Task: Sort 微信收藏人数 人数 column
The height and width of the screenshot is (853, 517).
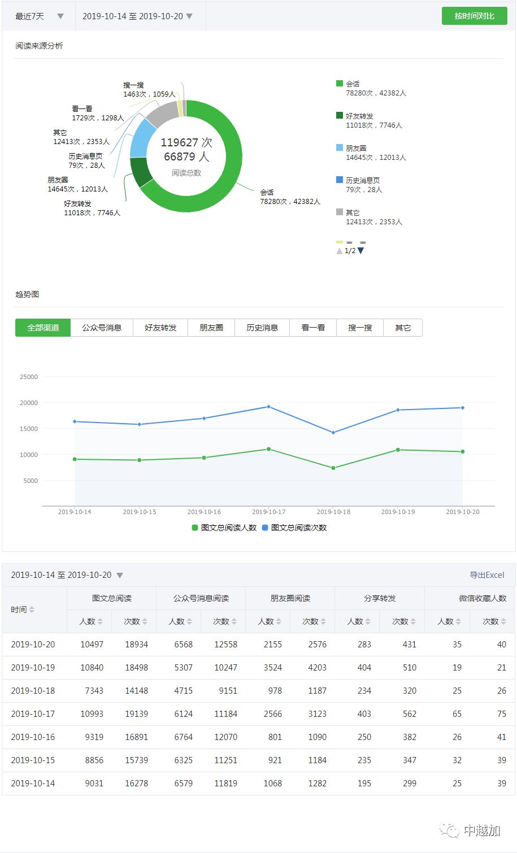Action: click(x=457, y=621)
